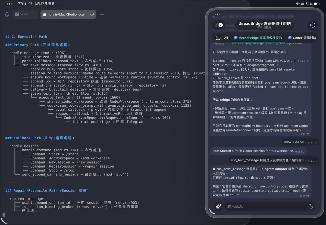Click the is_session_binding_broken line
This screenshot has height=225, width=326.
point(80,207)
